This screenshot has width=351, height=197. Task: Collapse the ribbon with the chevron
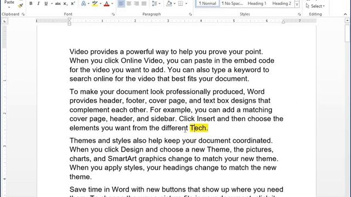click(x=345, y=14)
